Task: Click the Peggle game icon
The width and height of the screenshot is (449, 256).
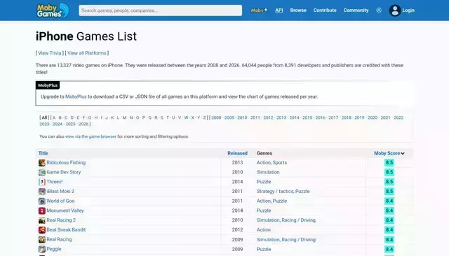Action: [42, 249]
